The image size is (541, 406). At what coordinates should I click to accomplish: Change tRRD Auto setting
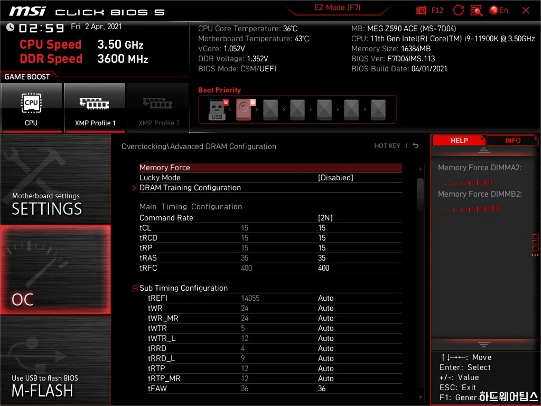[x=325, y=348]
